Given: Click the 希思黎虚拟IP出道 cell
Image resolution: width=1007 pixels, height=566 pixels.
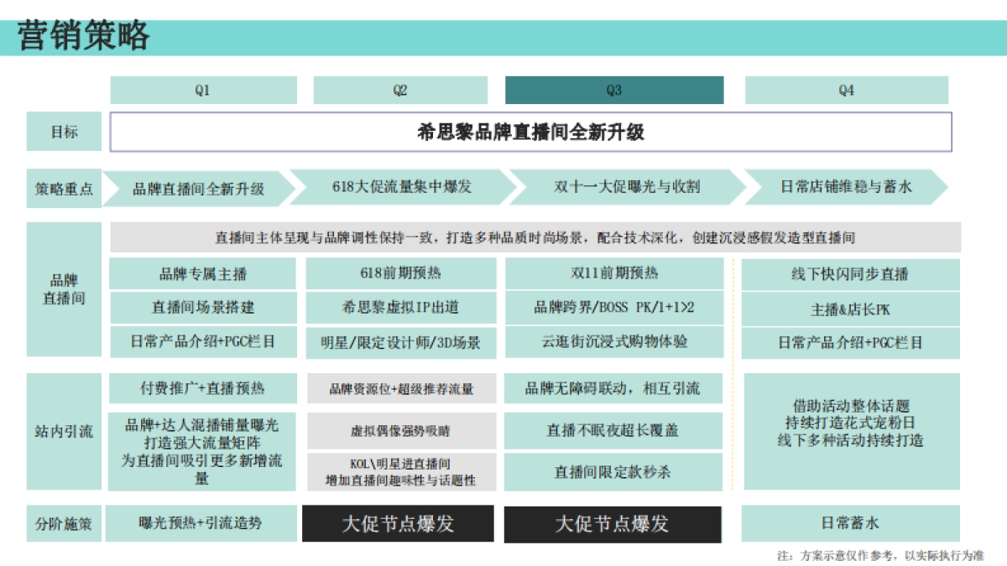Looking at the screenshot, I should tap(400, 308).
